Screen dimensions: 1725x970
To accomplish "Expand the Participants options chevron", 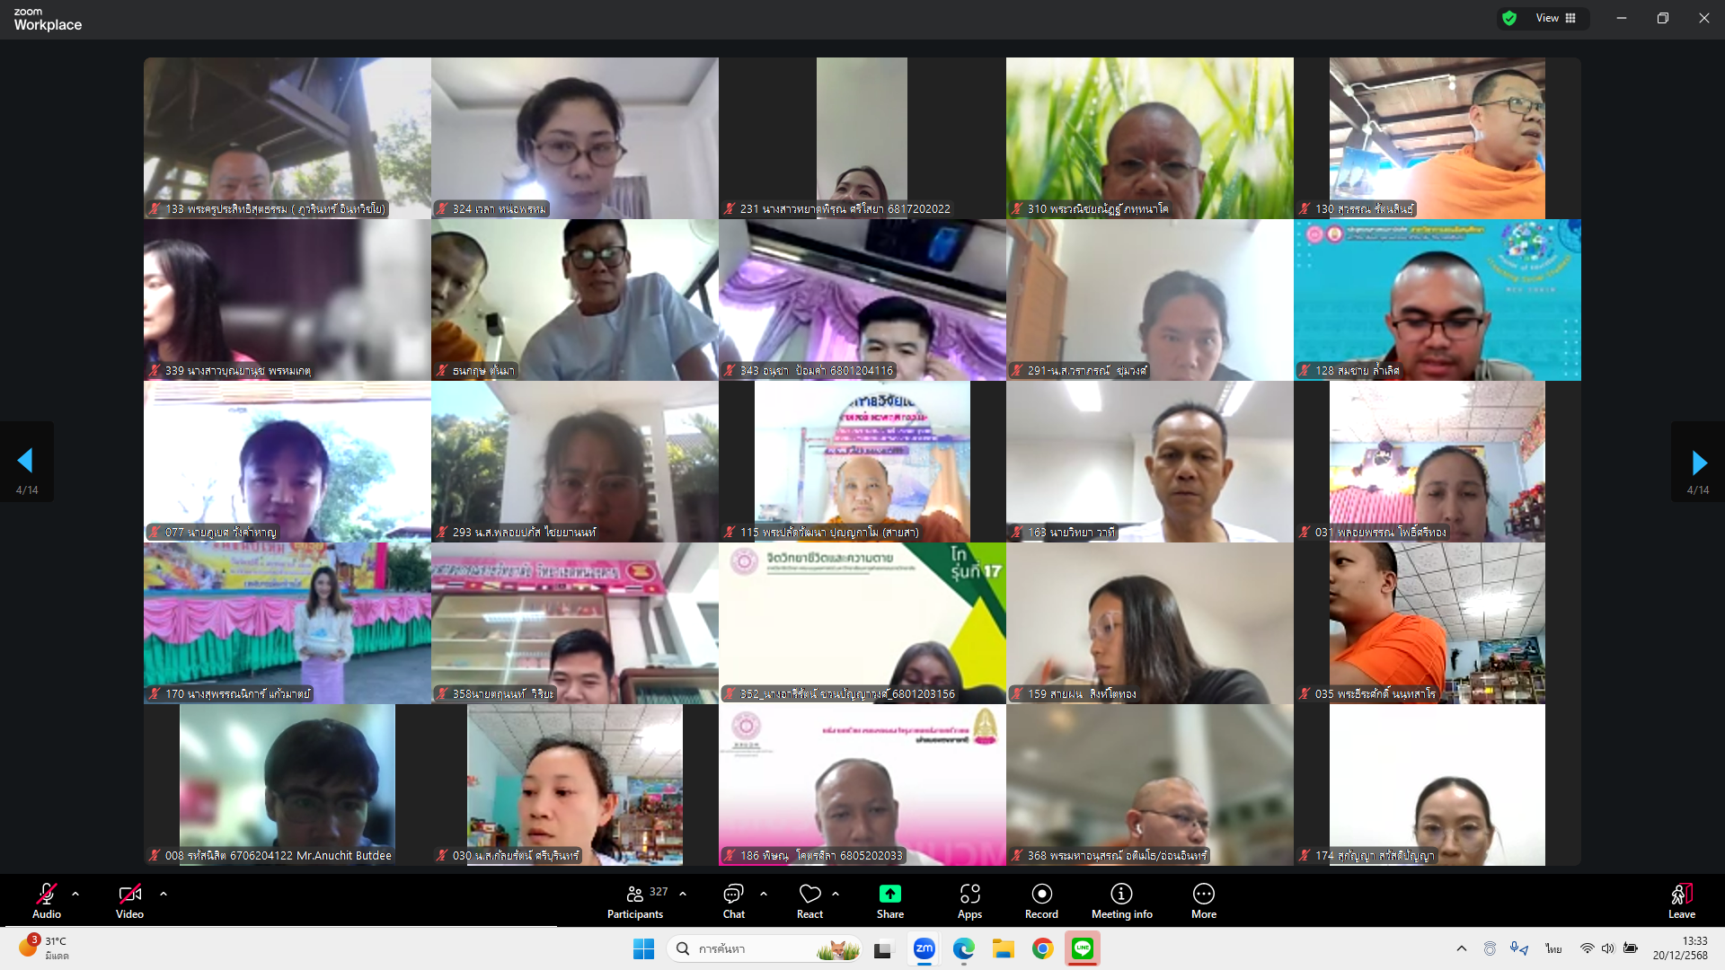I will pyautogui.click(x=683, y=894).
